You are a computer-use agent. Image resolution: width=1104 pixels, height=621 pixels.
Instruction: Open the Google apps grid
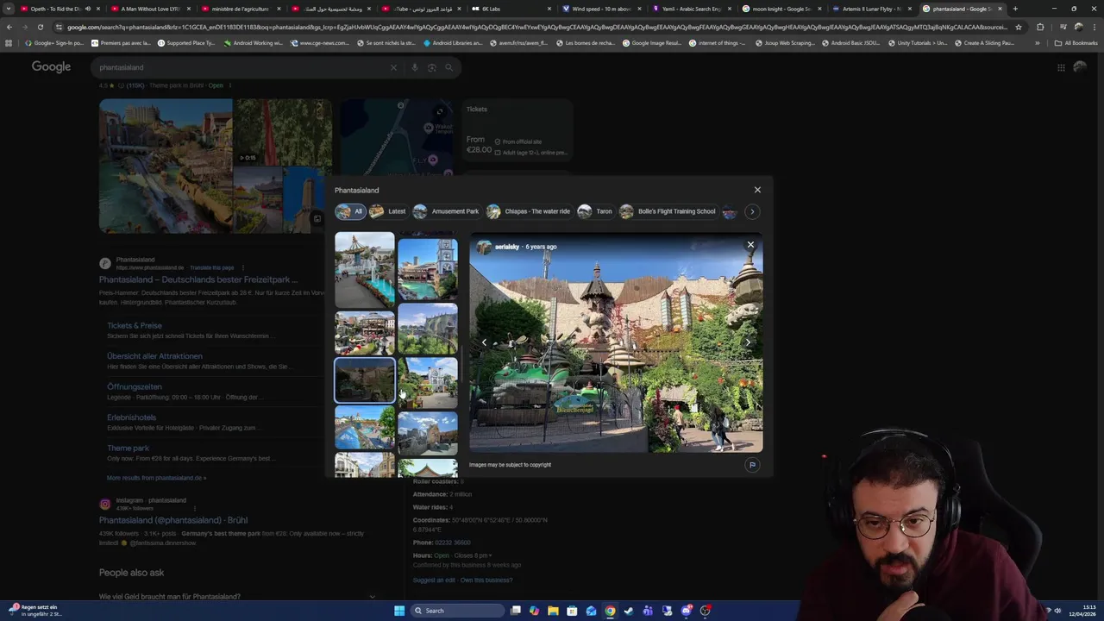1061,67
